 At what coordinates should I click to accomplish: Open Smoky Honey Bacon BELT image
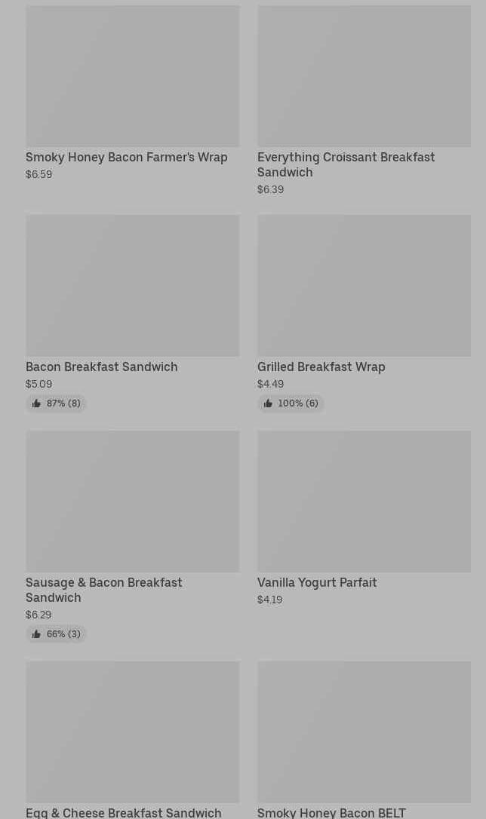click(364, 732)
